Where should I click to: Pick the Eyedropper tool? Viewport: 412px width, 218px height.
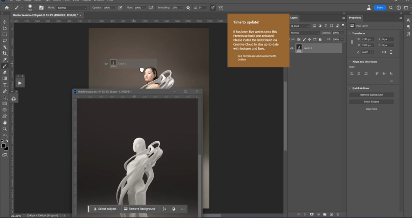click(5, 60)
